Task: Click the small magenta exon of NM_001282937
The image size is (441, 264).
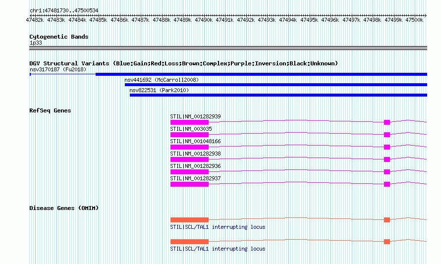Action: coord(387,184)
